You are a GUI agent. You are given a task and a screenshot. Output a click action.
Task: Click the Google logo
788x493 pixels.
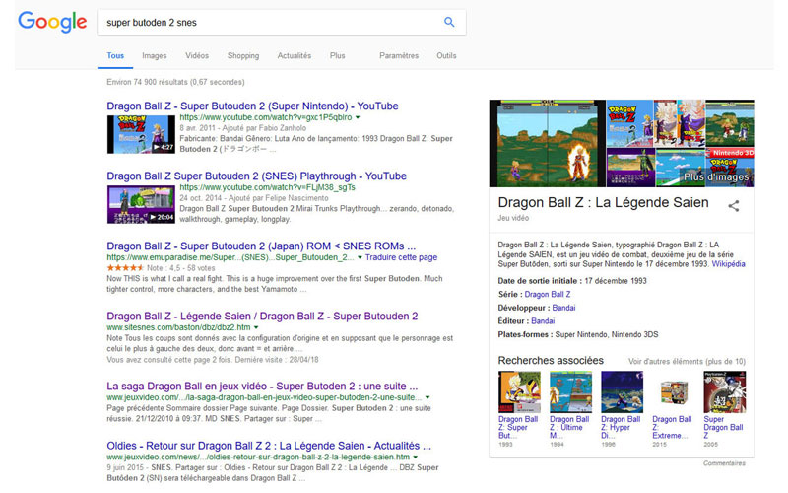point(52,22)
